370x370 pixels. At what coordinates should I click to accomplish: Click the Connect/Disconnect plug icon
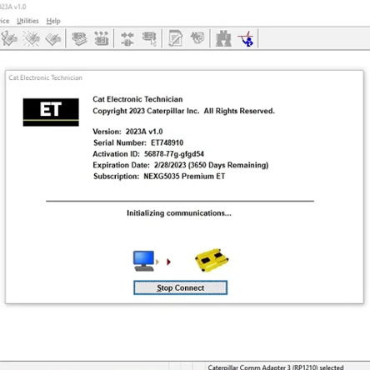pyautogui.click(x=127, y=38)
